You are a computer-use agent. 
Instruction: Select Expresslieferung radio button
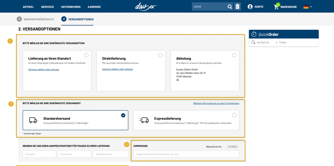point(234,115)
